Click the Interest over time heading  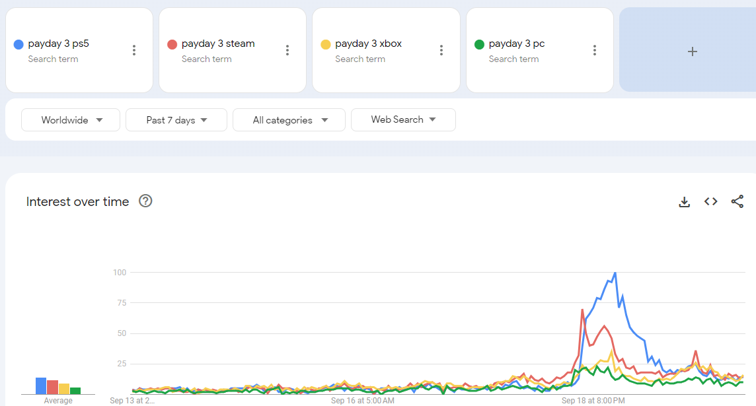click(x=77, y=201)
